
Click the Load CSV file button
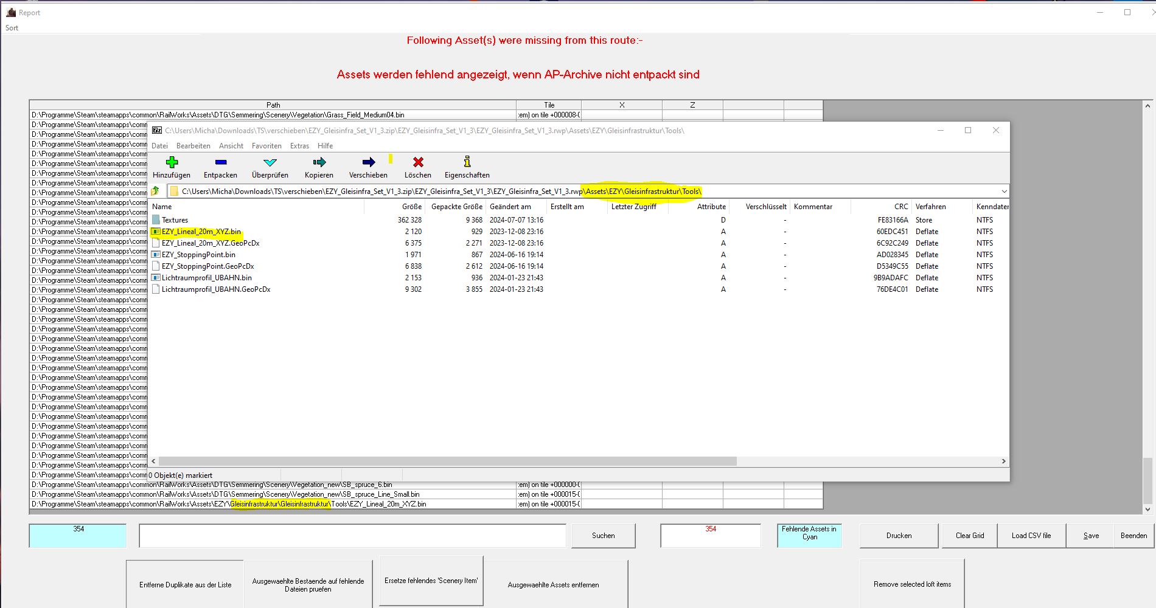pos(1031,536)
